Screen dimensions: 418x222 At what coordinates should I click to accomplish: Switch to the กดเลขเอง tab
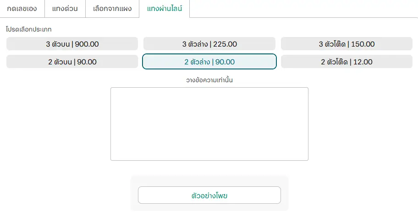(22, 9)
